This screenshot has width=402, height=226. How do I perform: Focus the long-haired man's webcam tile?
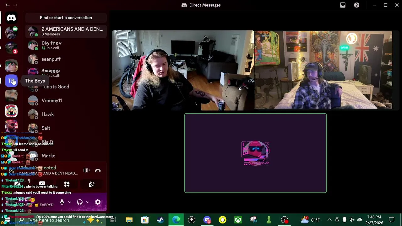183,70
